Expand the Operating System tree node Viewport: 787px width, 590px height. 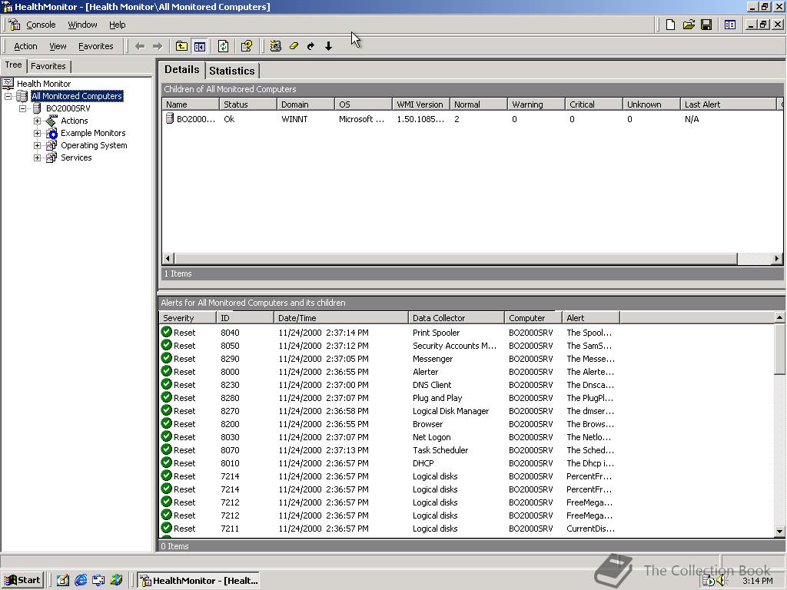[37, 145]
